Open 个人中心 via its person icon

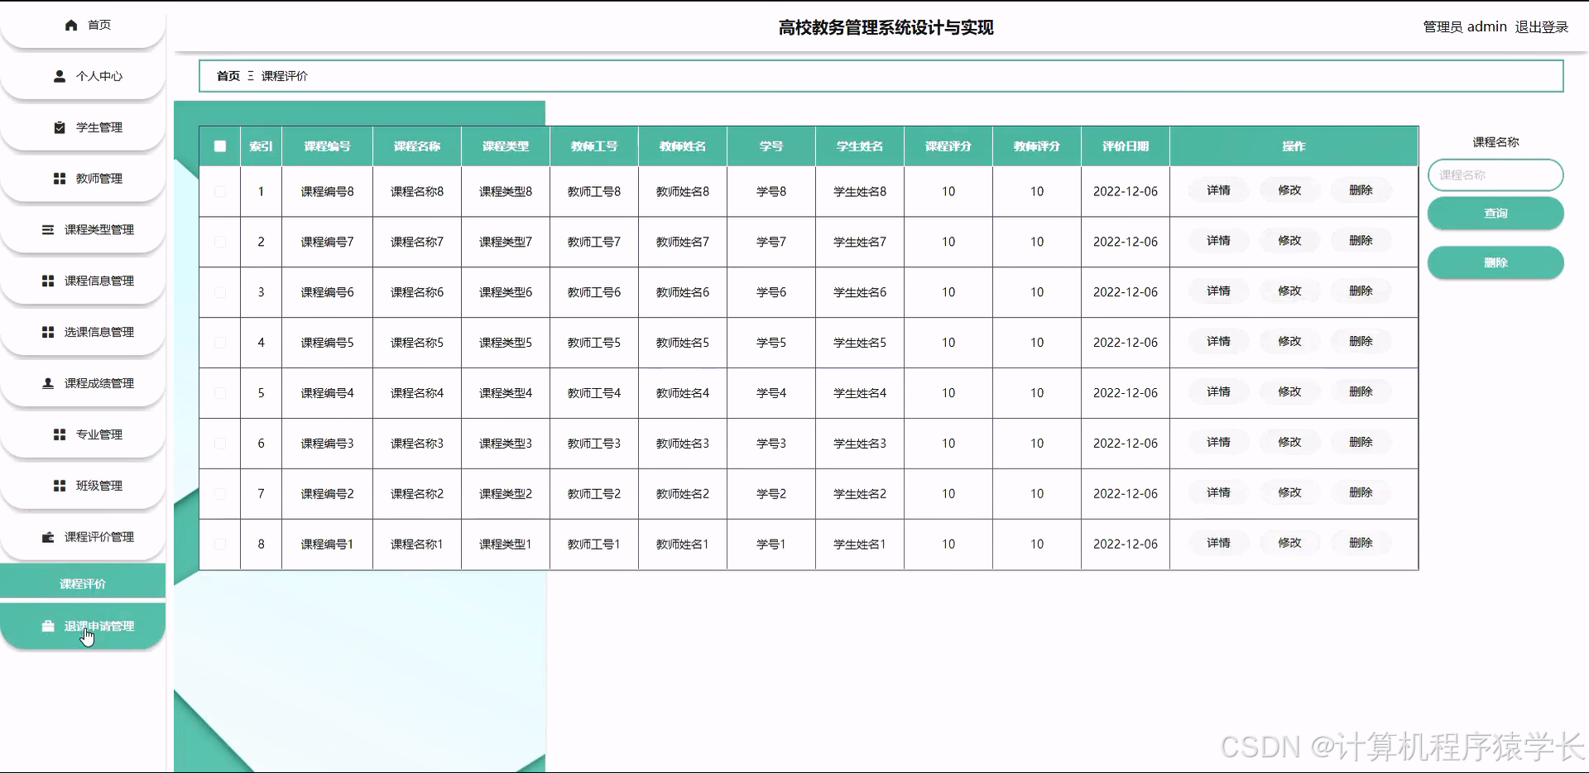tap(59, 76)
